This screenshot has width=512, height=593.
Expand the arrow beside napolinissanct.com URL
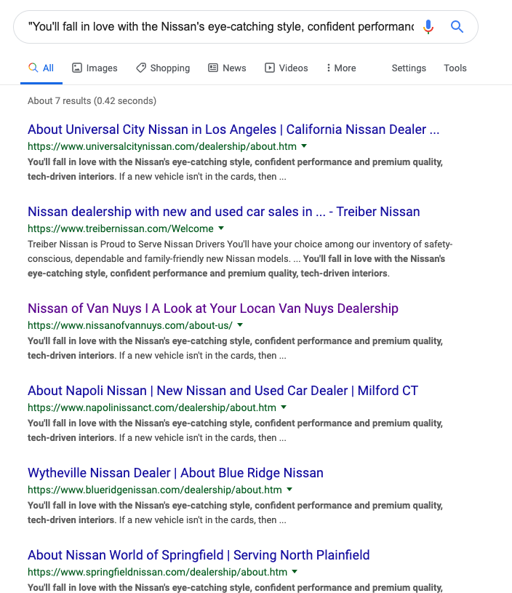pos(284,407)
